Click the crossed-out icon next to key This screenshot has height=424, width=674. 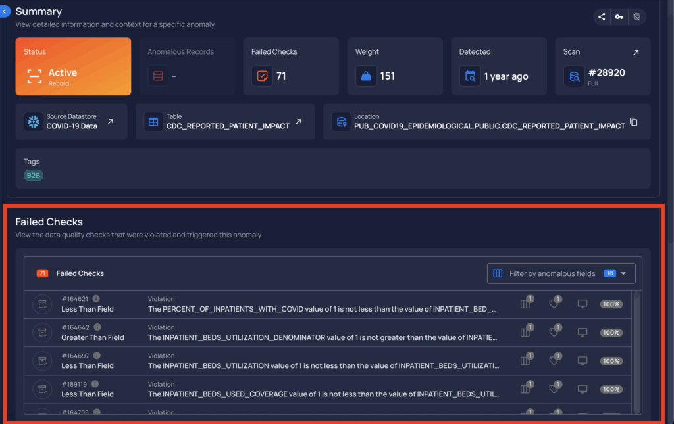coord(636,16)
